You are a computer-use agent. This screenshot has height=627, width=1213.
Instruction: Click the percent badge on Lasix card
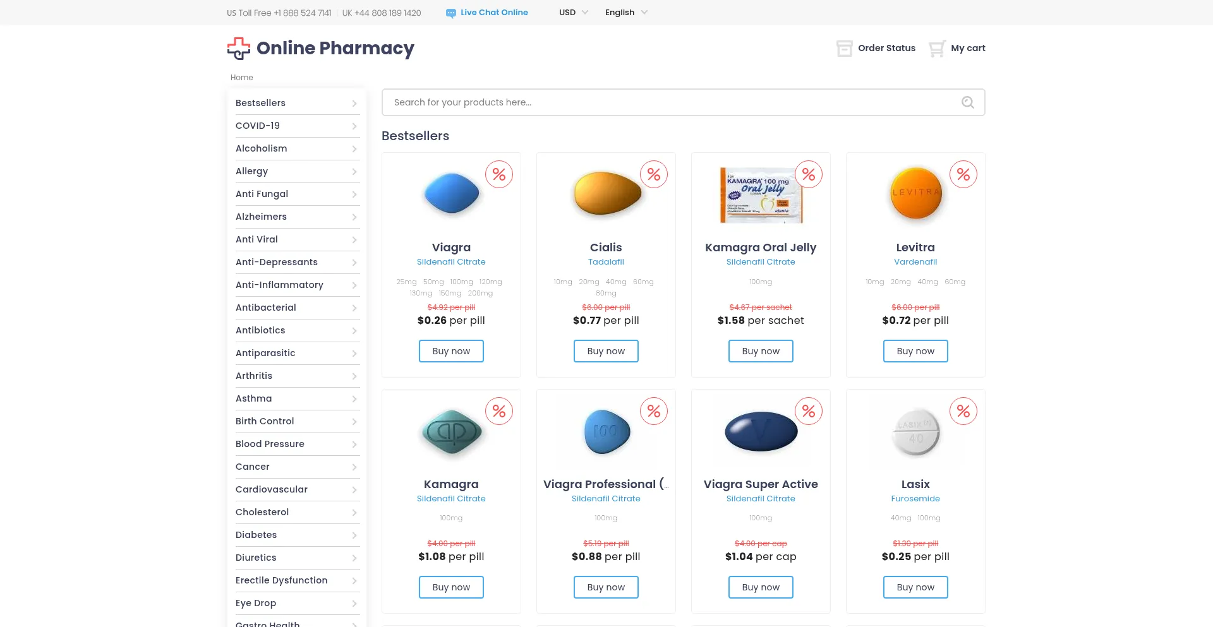[x=963, y=412]
